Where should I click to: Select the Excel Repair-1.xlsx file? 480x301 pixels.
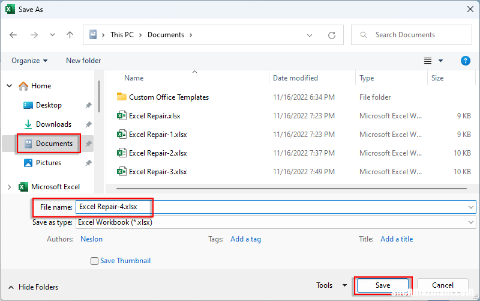pos(158,135)
